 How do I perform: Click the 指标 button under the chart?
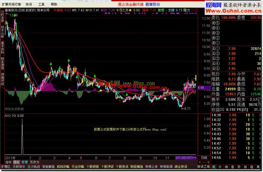[x=9, y=162]
